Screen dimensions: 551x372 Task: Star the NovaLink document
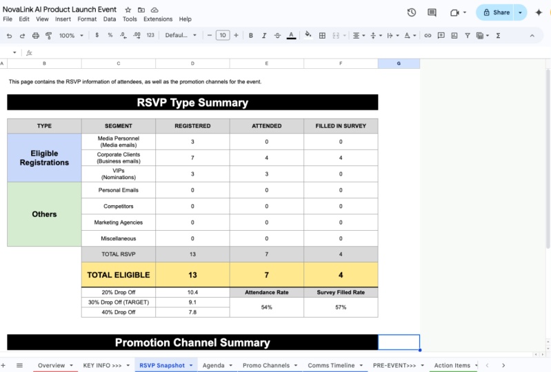pos(128,10)
